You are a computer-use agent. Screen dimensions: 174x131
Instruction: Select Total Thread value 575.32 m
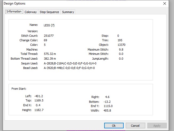coord(50,54)
